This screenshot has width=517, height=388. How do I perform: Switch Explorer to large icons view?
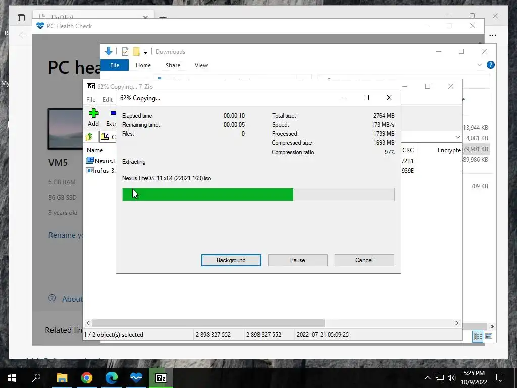pyautogui.click(x=489, y=336)
